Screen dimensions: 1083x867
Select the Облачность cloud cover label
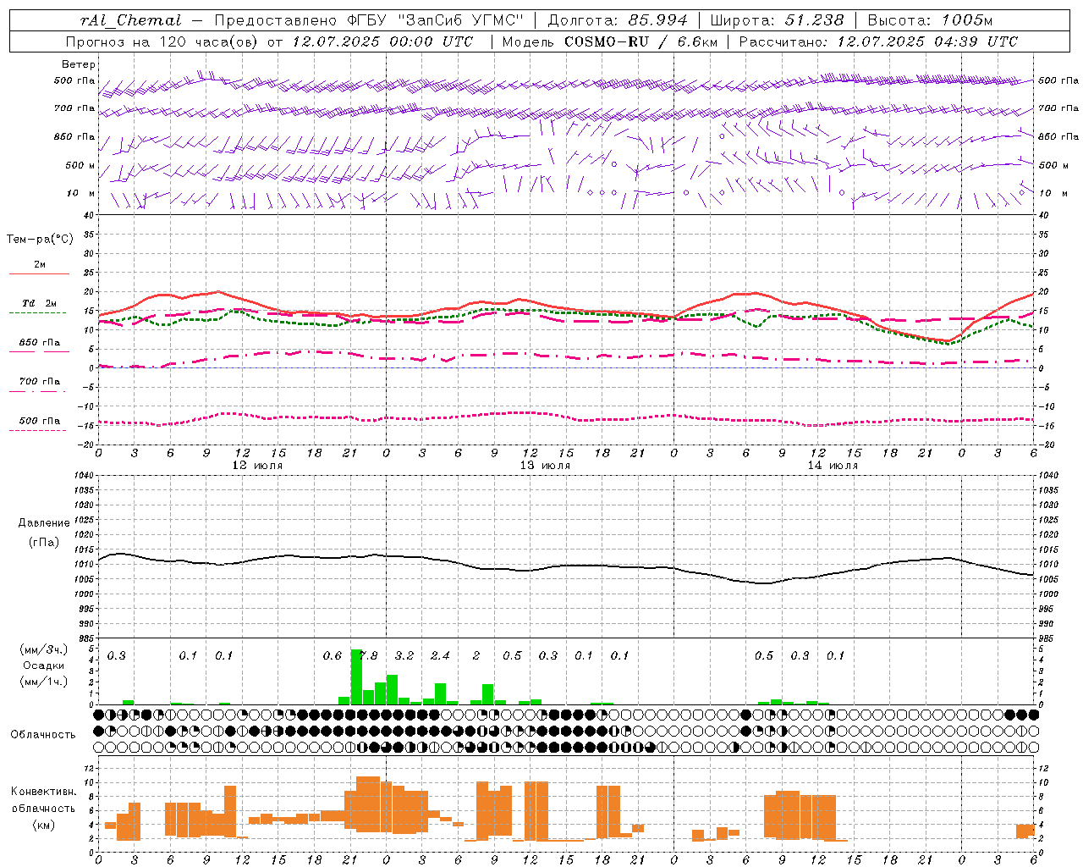click(43, 735)
